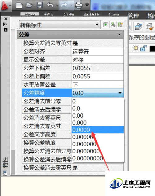This screenshot has width=155, height=196.
Task: Select the 公差消去前导零 property row
Action: click(47, 101)
